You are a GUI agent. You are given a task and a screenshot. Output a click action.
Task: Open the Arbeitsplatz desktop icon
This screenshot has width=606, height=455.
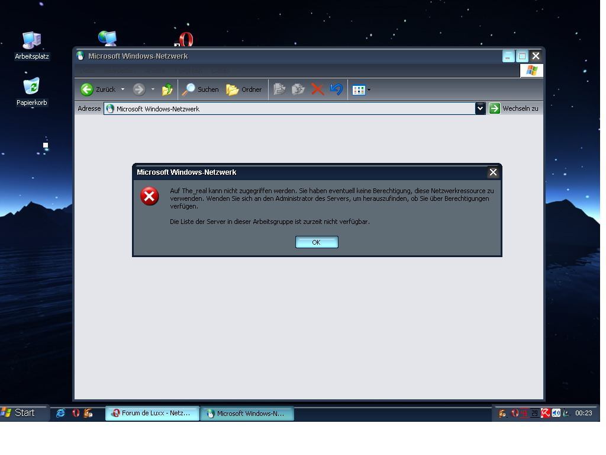click(x=32, y=46)
